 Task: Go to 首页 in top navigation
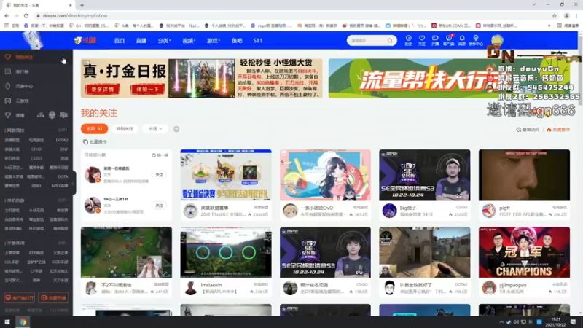[120, 41]
